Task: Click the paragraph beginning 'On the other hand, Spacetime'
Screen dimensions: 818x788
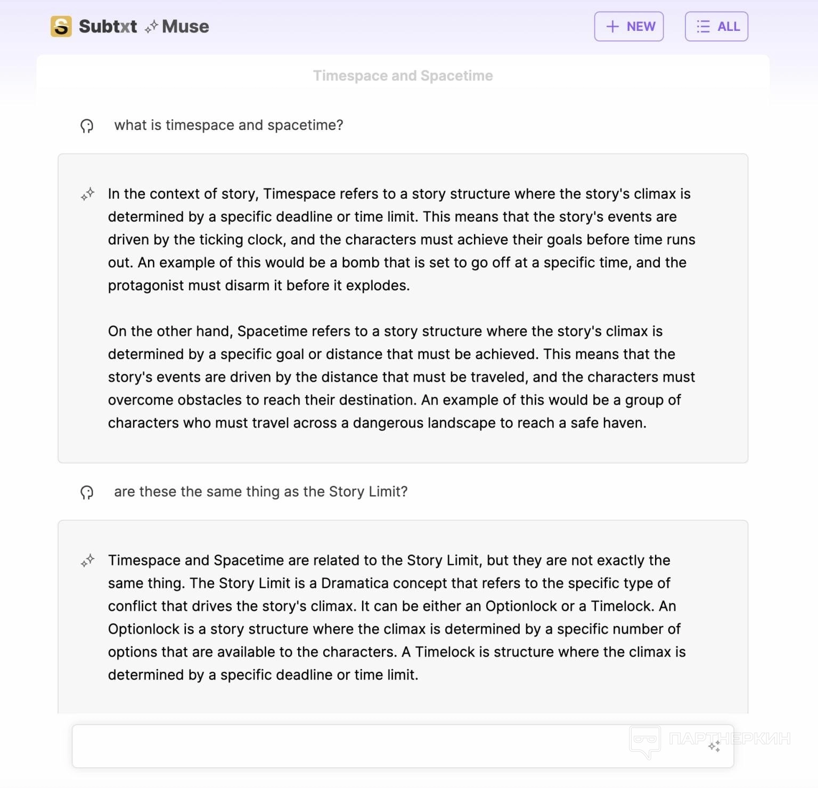Action: pyautogui.click(x=402, y=377)
